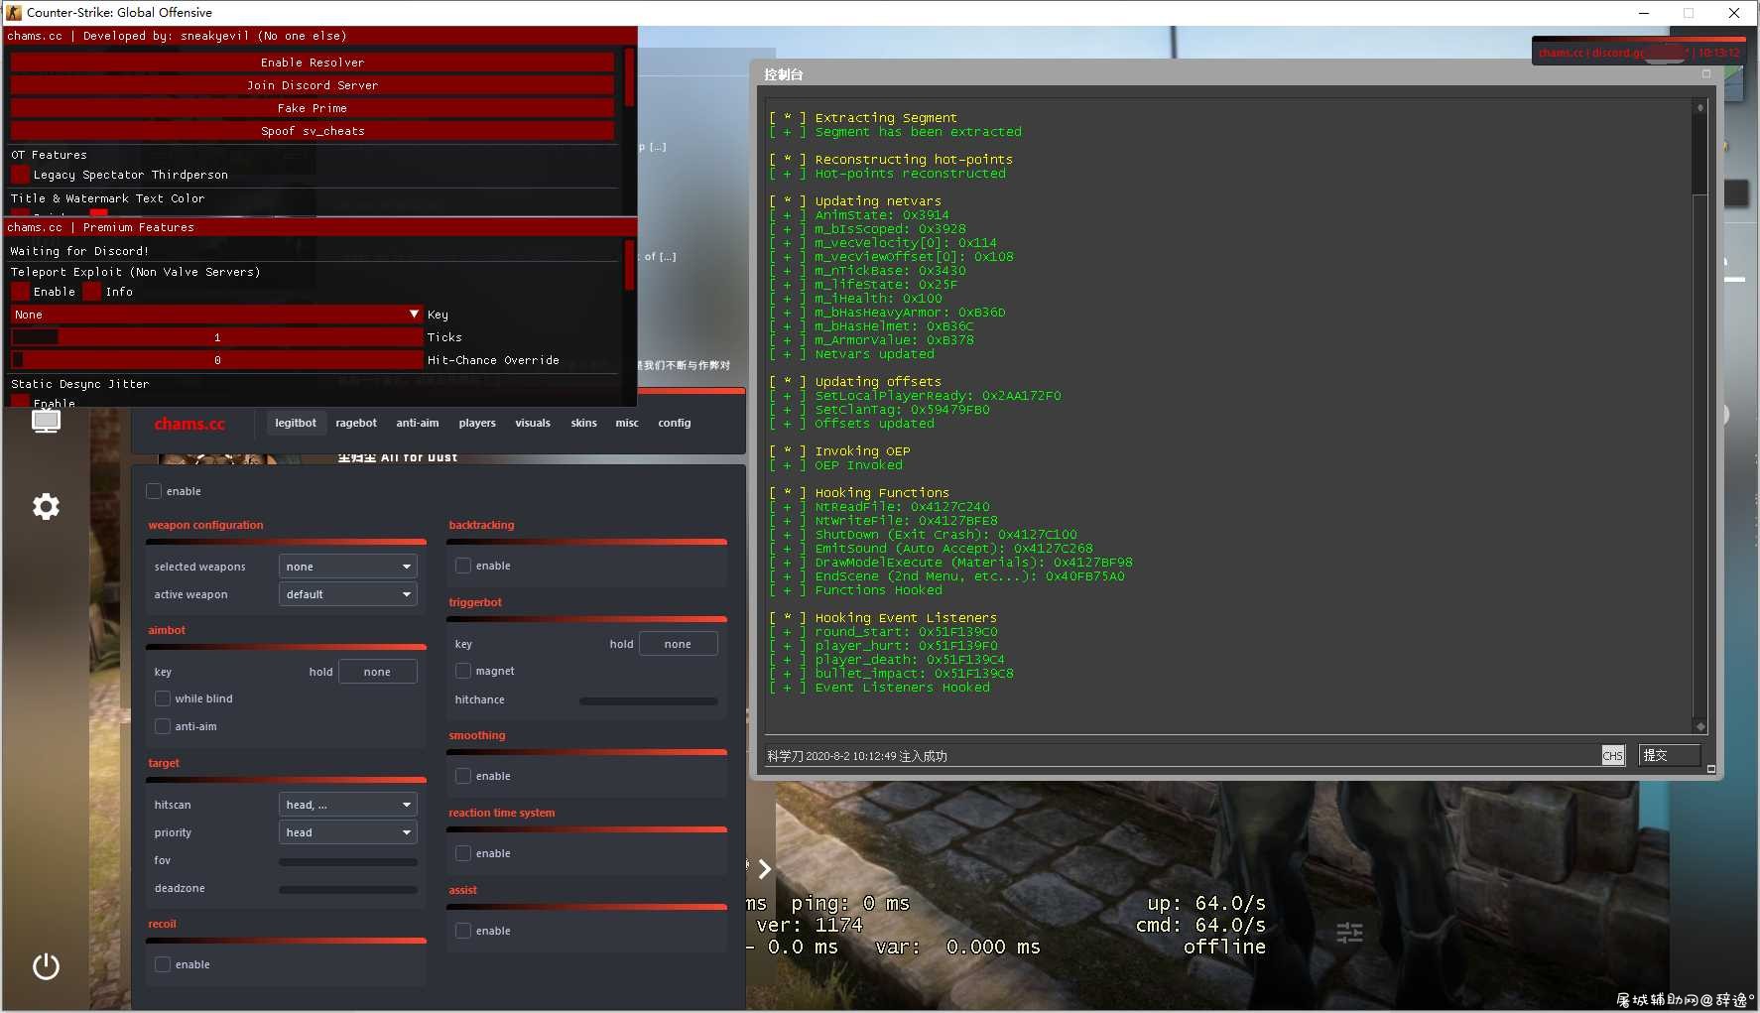
Task: Click the Counter-Strike app icon in title bar
Action: click(x=14, y=12)
